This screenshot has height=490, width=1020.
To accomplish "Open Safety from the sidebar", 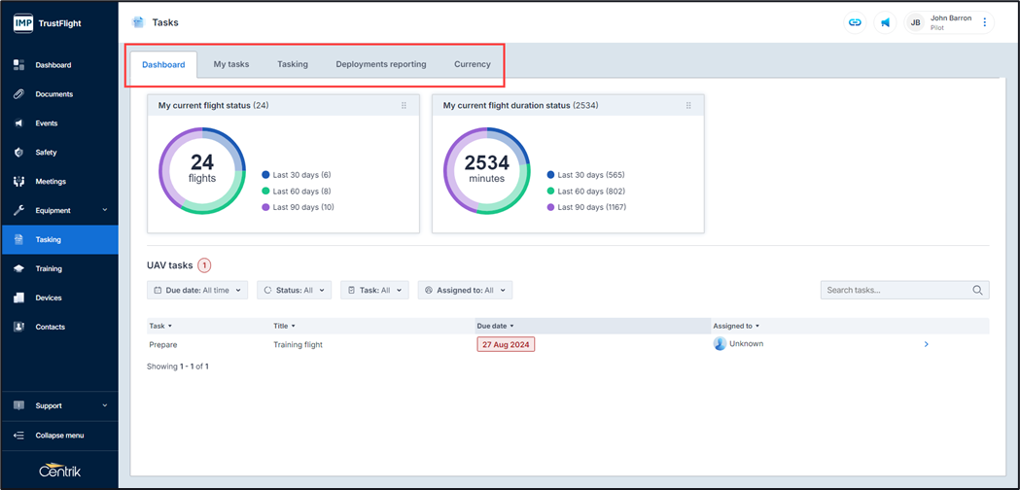I will [x=46, y=153].
